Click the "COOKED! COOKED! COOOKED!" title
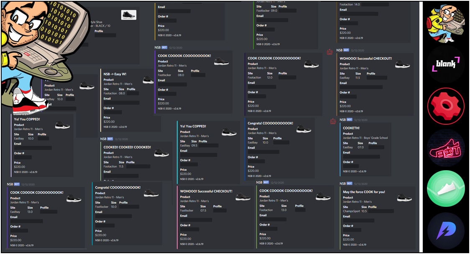Viewport: 470px width, 254px height. pos(127,147)
